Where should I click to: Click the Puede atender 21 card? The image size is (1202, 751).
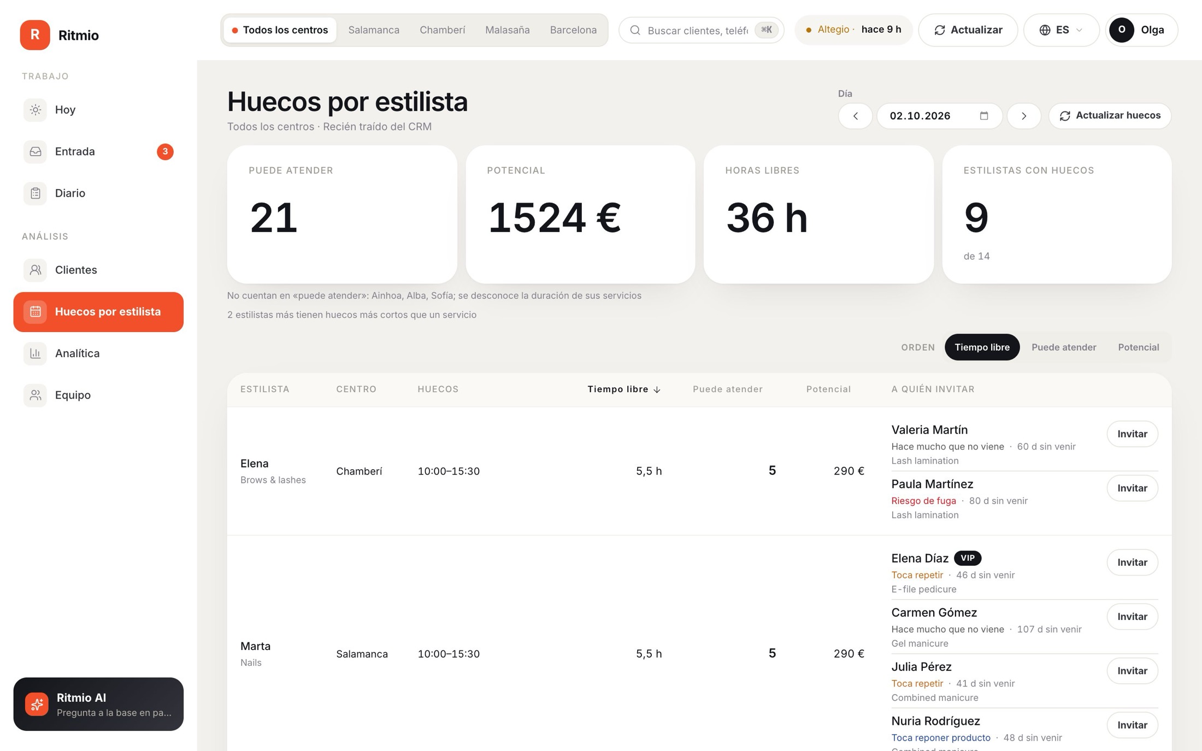tap(342, 214)
